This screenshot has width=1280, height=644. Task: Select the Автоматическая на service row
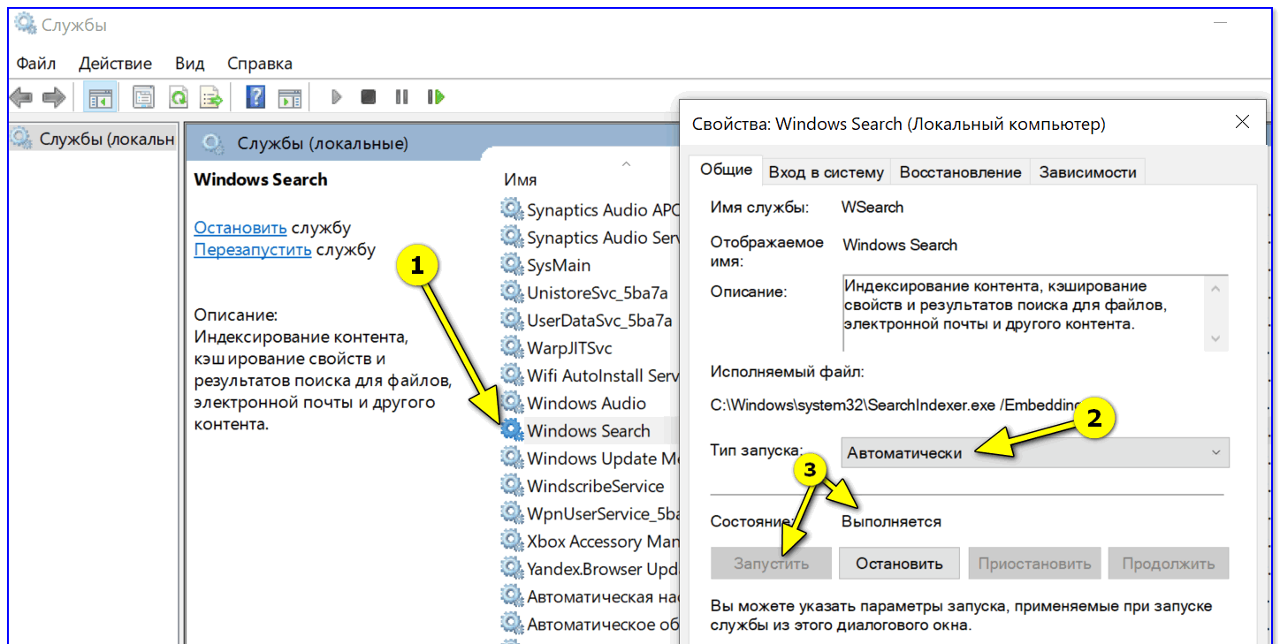(x=590, y=596)
